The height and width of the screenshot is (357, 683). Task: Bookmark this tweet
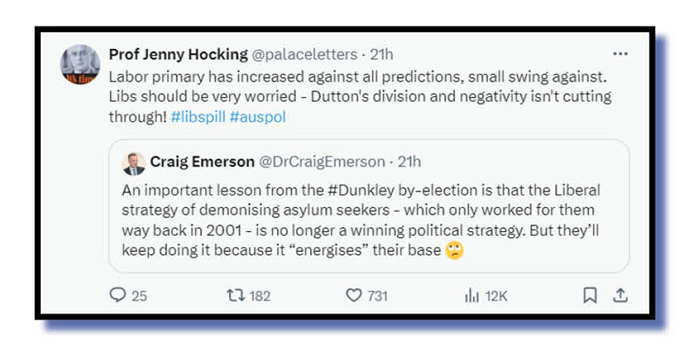590,295
